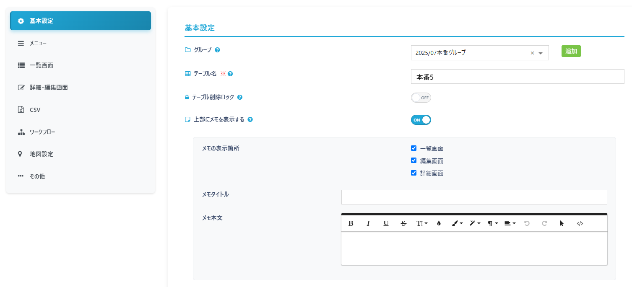Apply underline formatting in the memo editor
Viewport: 632px width, 287px height.
(x=386, y=223)
